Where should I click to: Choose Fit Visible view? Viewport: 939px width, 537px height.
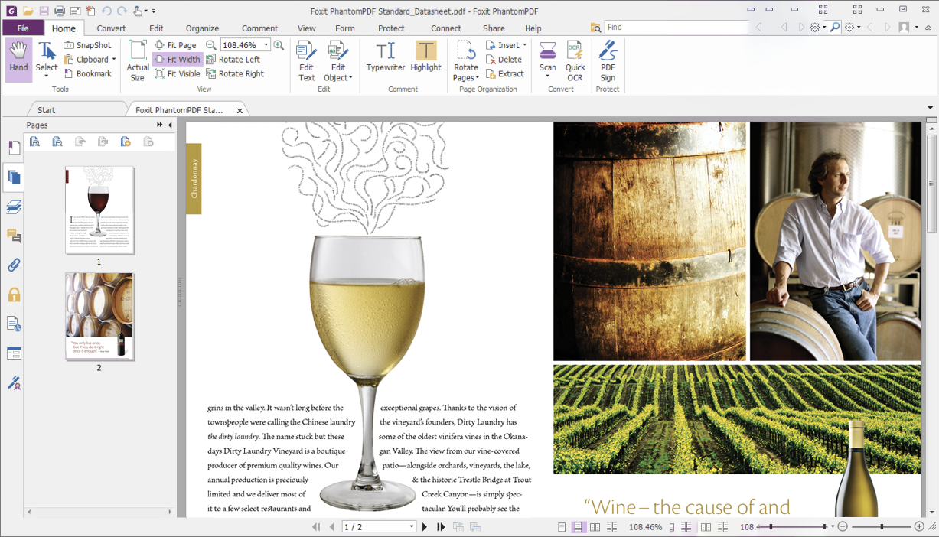click(x=178, y=74)
